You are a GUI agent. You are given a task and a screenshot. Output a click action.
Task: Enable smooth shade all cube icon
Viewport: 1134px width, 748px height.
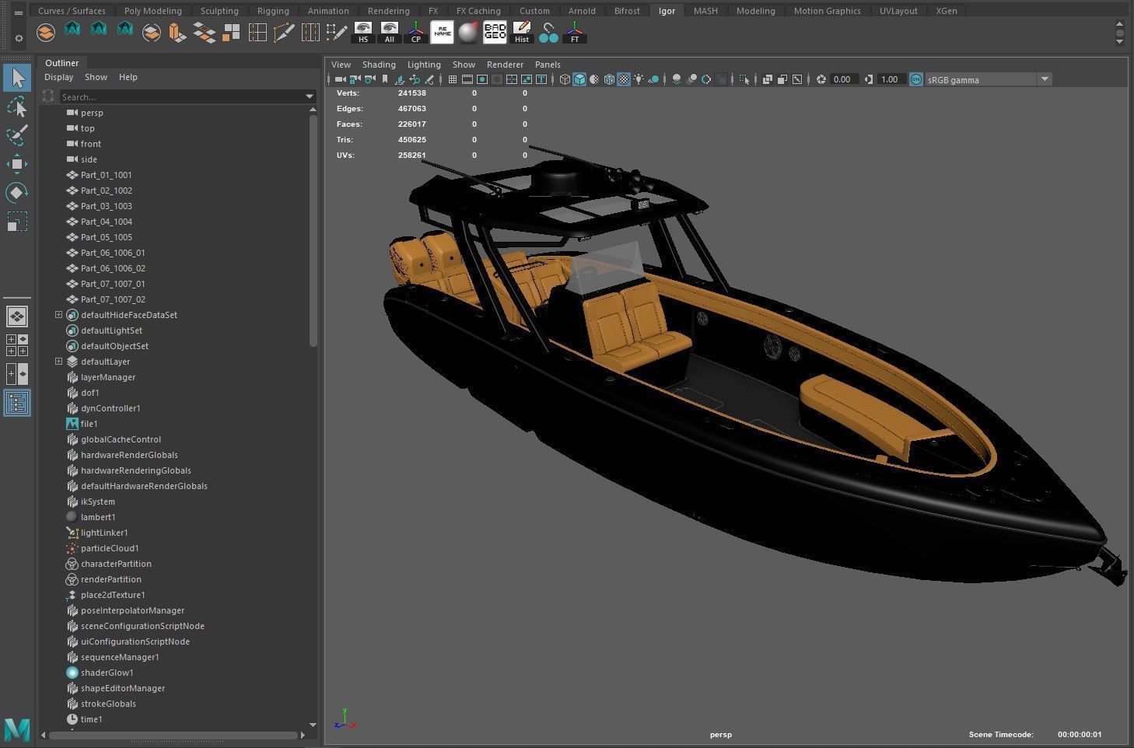click(579, 79)
